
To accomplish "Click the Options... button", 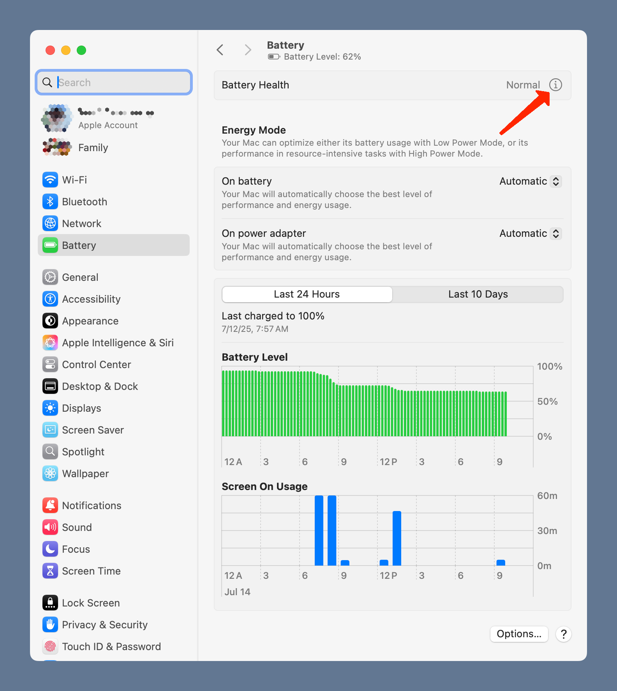I will click(519, 634).
